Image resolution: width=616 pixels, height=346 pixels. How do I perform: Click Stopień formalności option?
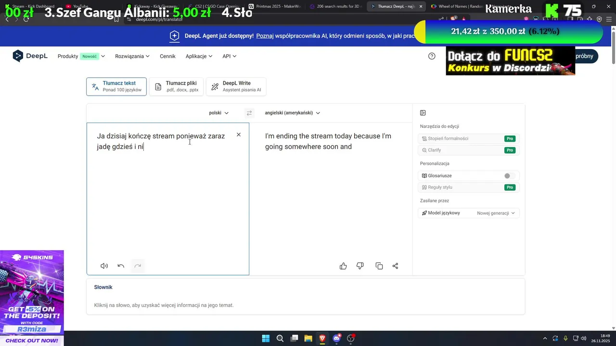(469, 138)
